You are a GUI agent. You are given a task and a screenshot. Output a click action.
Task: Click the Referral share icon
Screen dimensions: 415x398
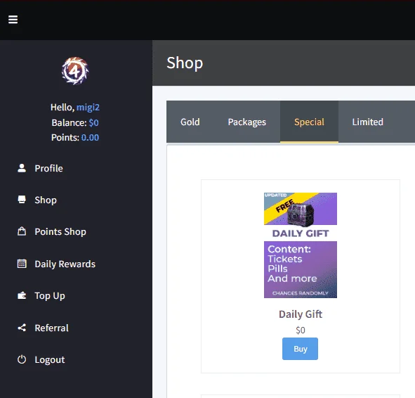pyautogui.click(x=22, y=328)
